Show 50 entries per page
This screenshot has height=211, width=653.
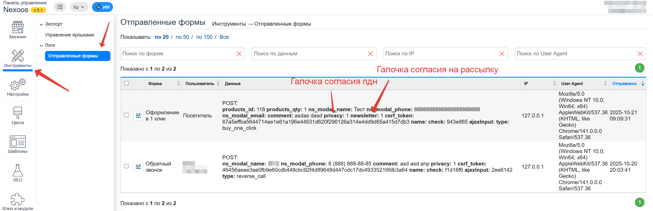point(182,37)
